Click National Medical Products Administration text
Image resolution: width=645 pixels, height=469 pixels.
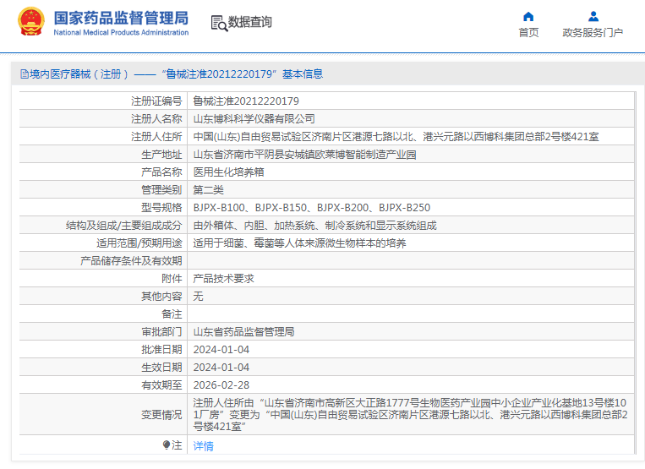121,32
